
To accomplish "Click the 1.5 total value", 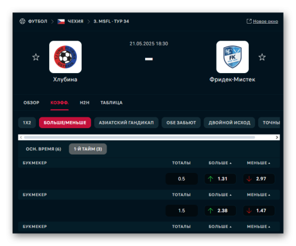I will (x=182, y=211).
